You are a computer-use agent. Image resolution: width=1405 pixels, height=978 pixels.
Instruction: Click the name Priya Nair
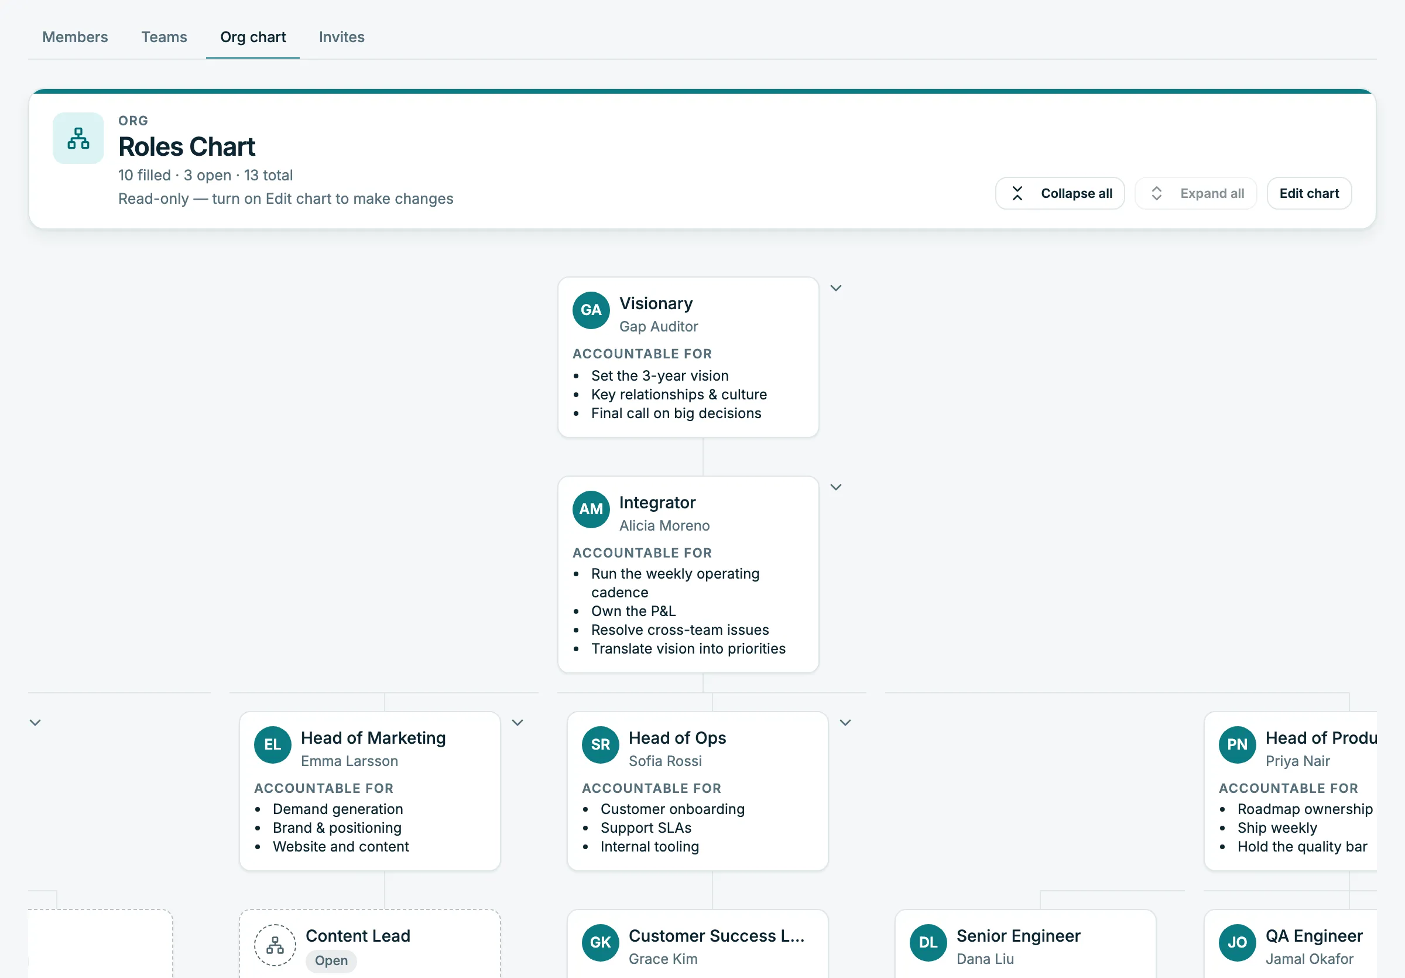click(1297, 761)
